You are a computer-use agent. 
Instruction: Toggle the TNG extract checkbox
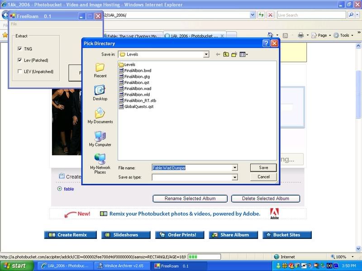[x=19, y=49]
